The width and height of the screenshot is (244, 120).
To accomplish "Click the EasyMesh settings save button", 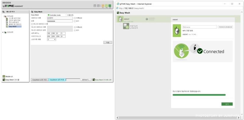I will 40,80.
